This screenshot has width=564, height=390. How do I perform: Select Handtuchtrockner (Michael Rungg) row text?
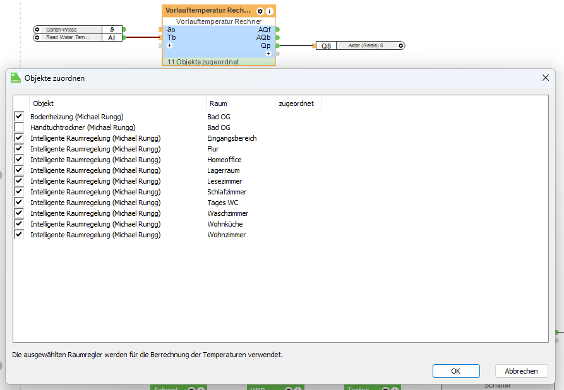pos(83,127)
